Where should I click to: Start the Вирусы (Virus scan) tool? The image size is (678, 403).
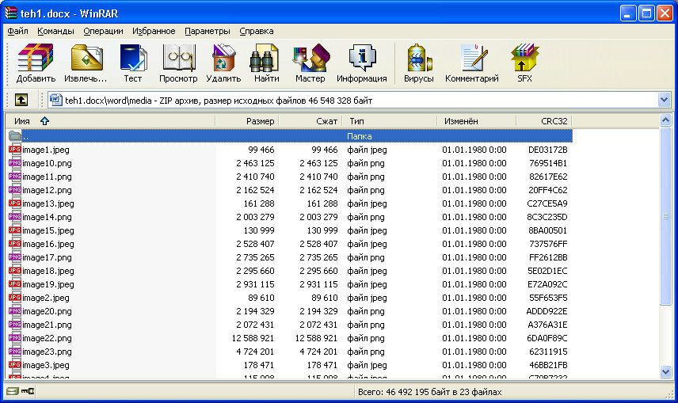coord(418,63)
